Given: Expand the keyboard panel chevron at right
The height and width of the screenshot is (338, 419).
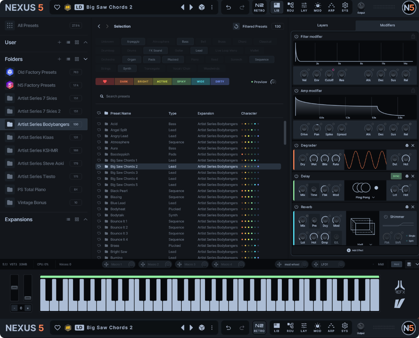Looking at the screenshot, I should coord(417,264).
